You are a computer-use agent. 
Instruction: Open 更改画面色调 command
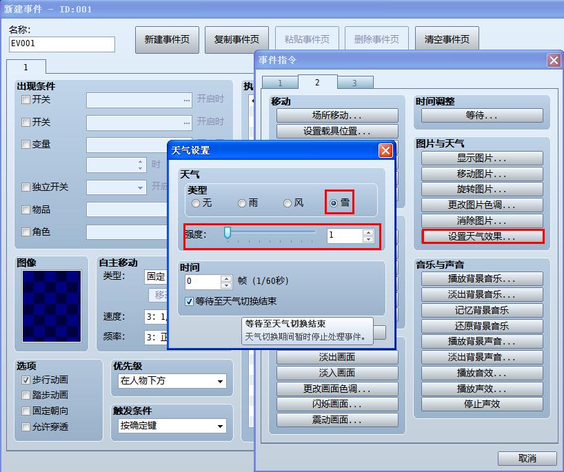[337, 389]
